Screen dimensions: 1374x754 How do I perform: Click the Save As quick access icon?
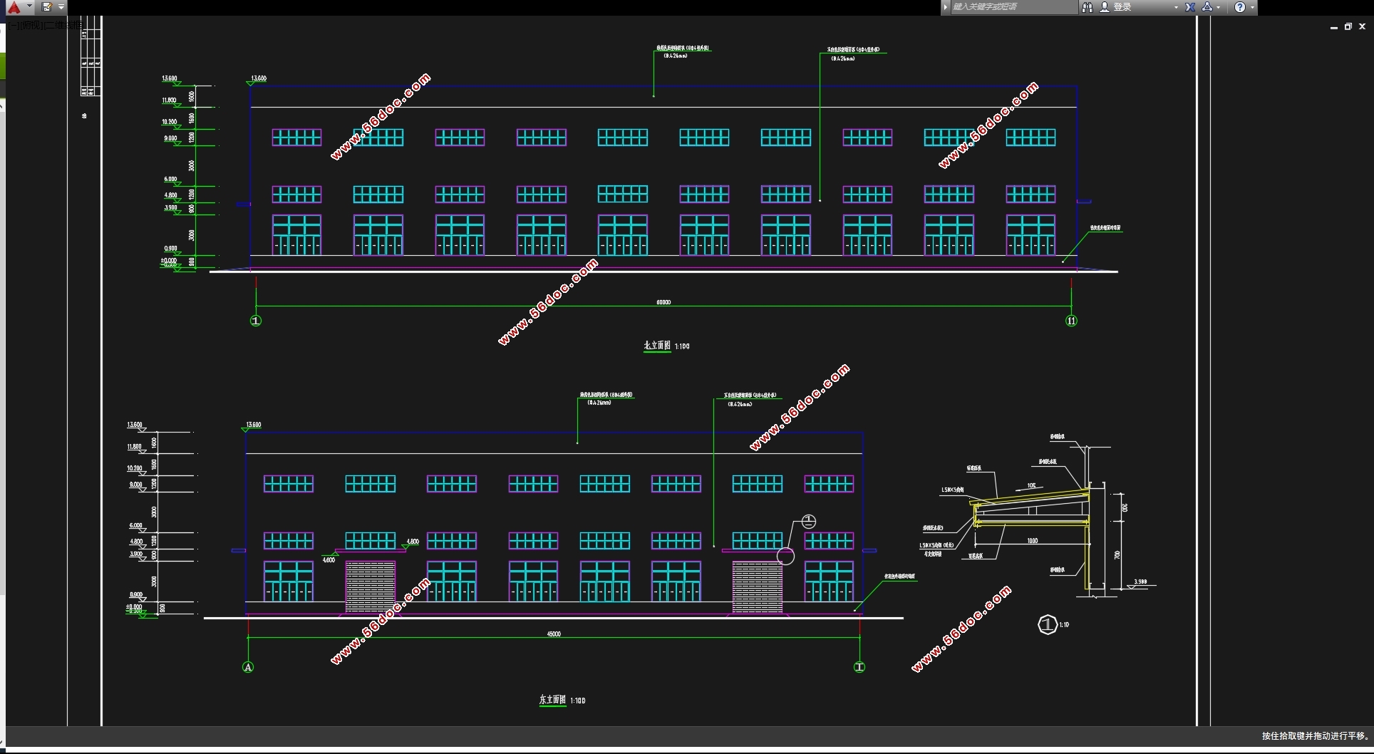pos(46,7)
